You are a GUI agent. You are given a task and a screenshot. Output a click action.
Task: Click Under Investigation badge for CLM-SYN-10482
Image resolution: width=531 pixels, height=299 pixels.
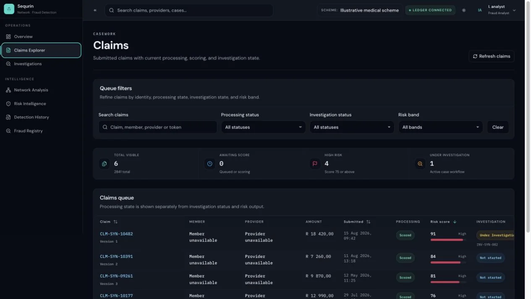[x=495, y=235]
